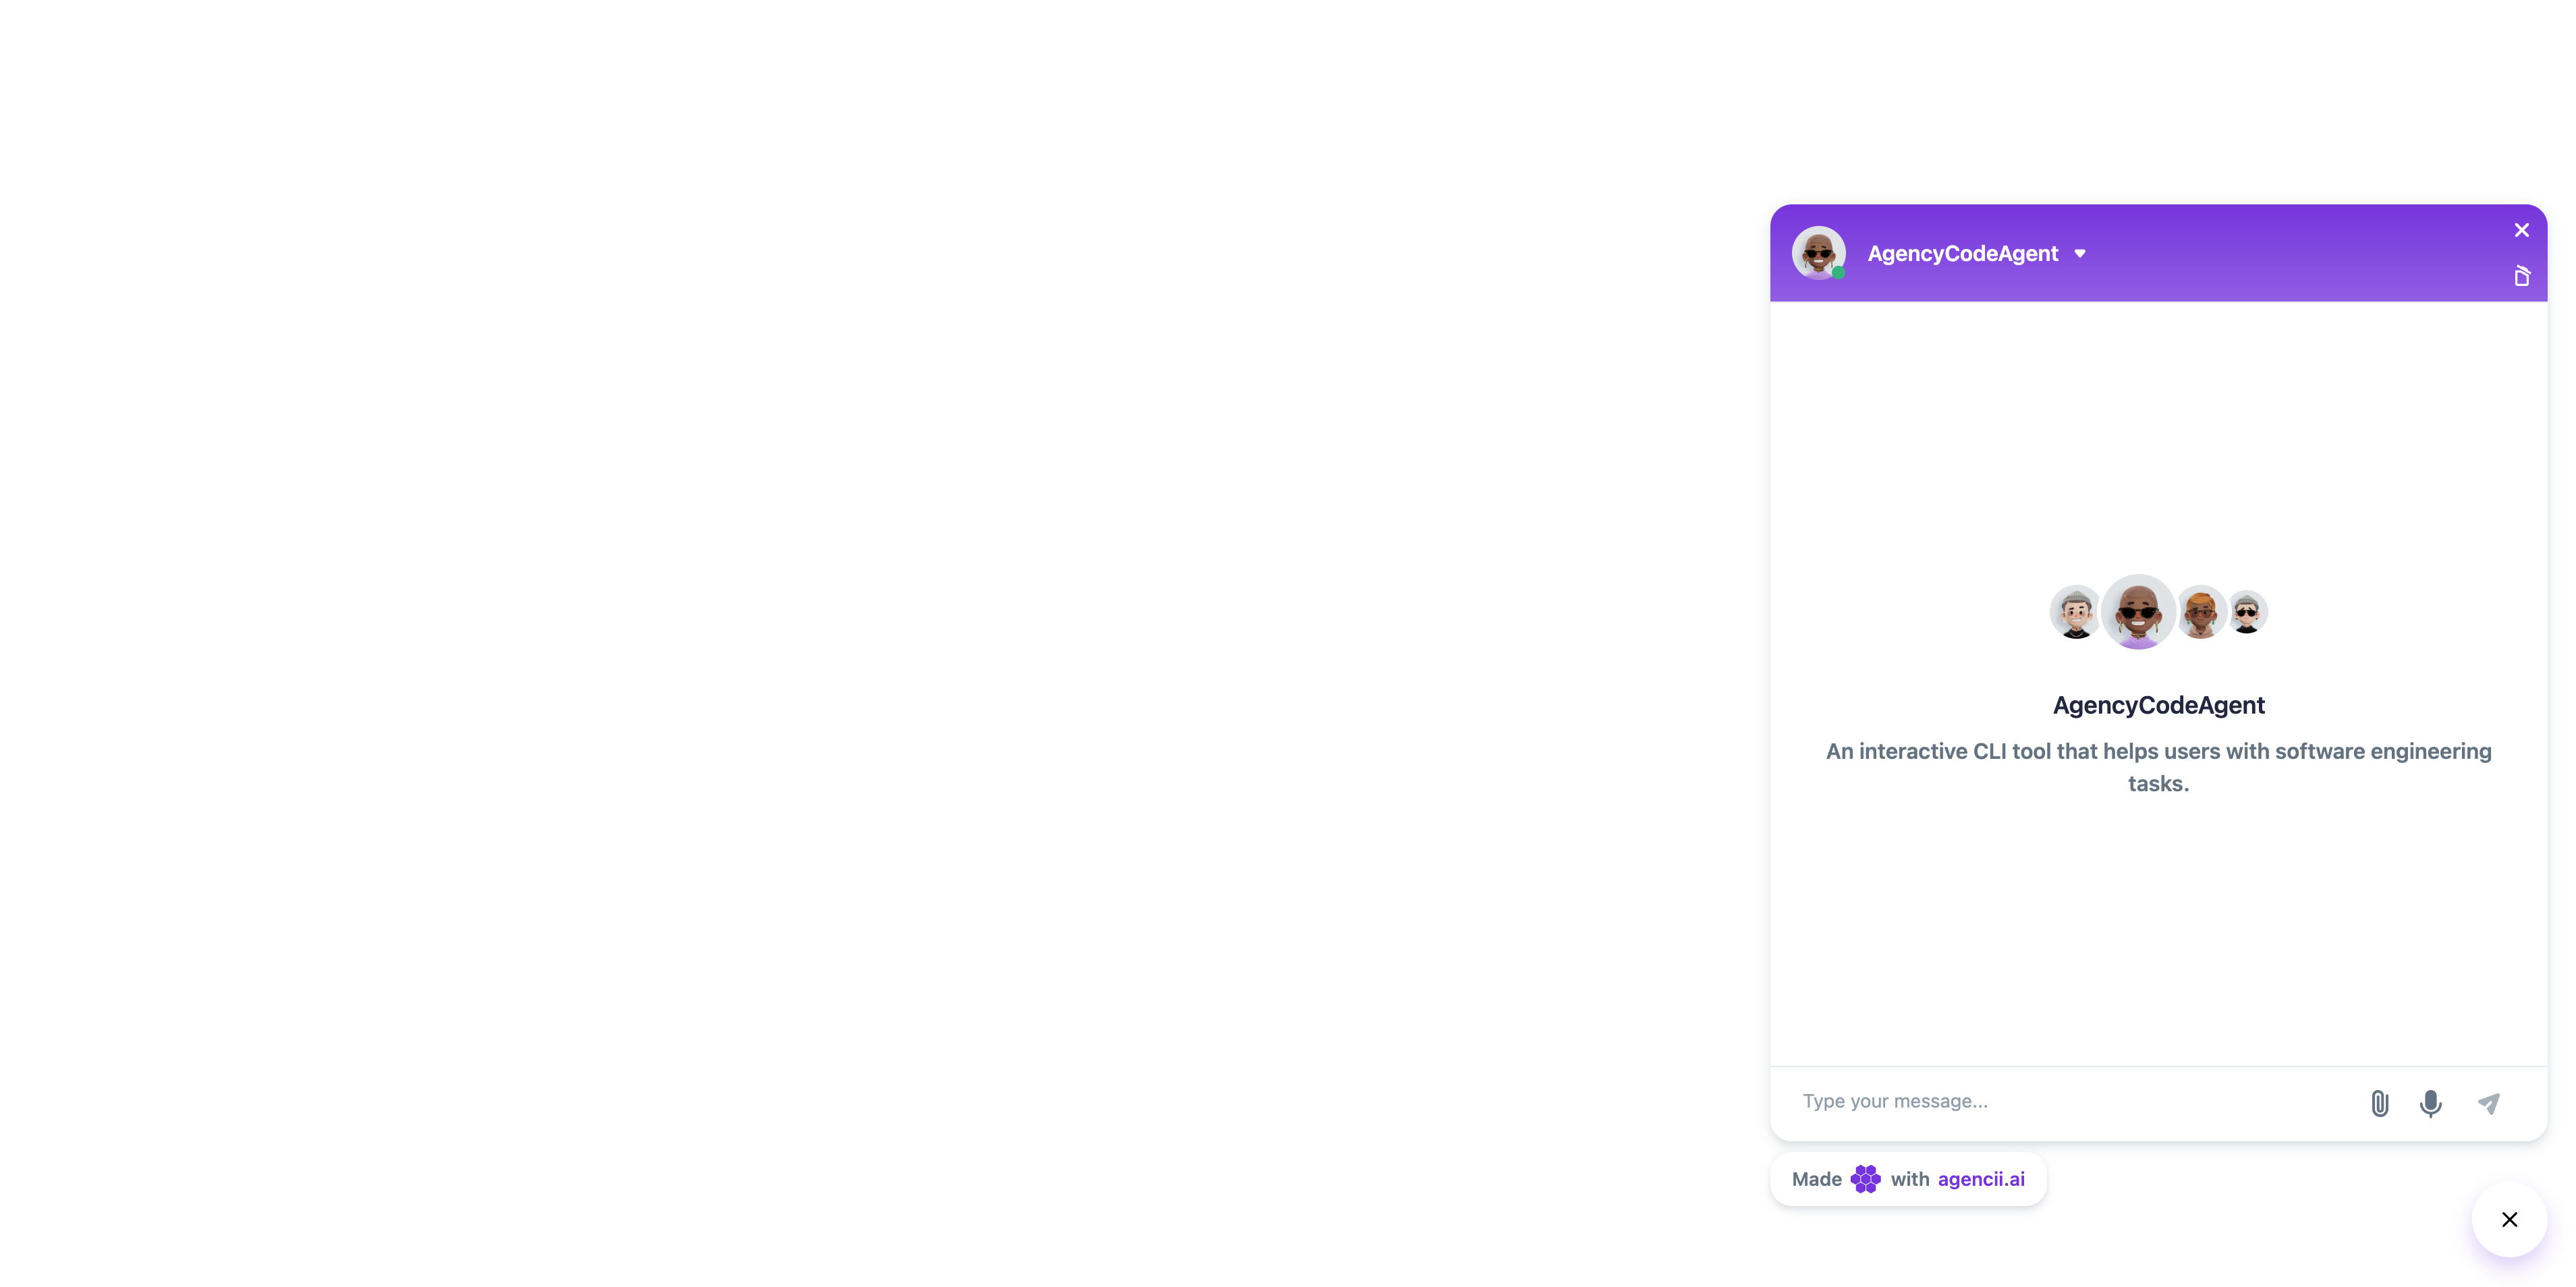Collapse the chat widget with the header X
Viewport: 2576px width, 1287px height.
click(x=2521, y=229)
